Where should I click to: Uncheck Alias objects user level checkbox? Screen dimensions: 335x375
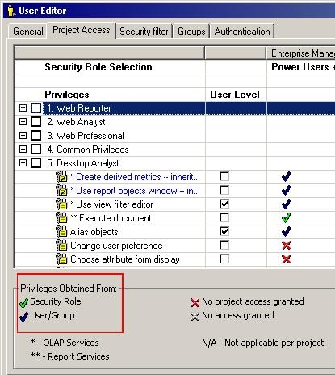[224, 231]
